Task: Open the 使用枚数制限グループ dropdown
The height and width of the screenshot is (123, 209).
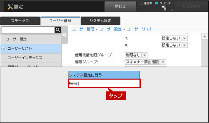Action: pyautogui.click(x=136, y=55)
